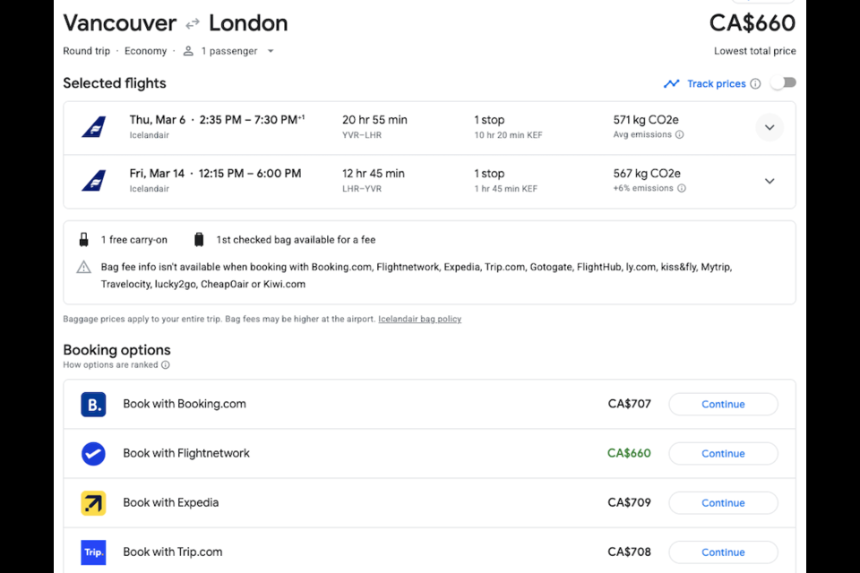The image size is (860, 573).
Task: Expand the Fri, Mar 14 flight details
Action: (x=770, y=181)
